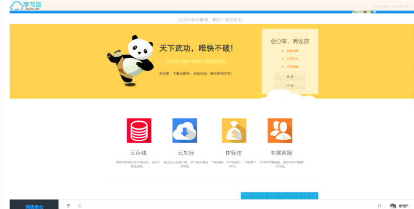This screenshot has width=414, height=209.
Task: Click the 网盘后台 title in bottom bar
Action: 34,206
